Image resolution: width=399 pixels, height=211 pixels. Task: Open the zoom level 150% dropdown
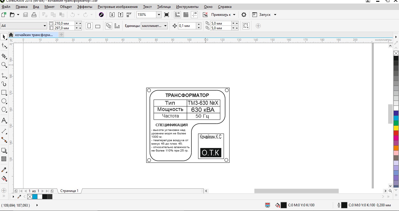(159, 15)
